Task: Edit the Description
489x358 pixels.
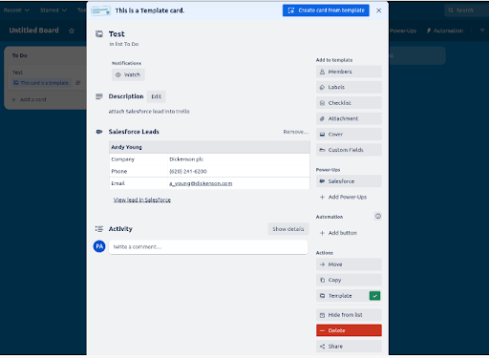Action: (156, 96)
